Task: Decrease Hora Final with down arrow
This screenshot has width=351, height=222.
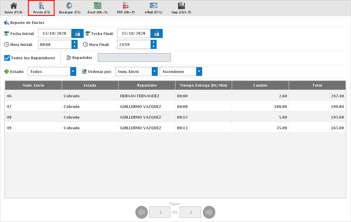Action: (x=153, y=46)
